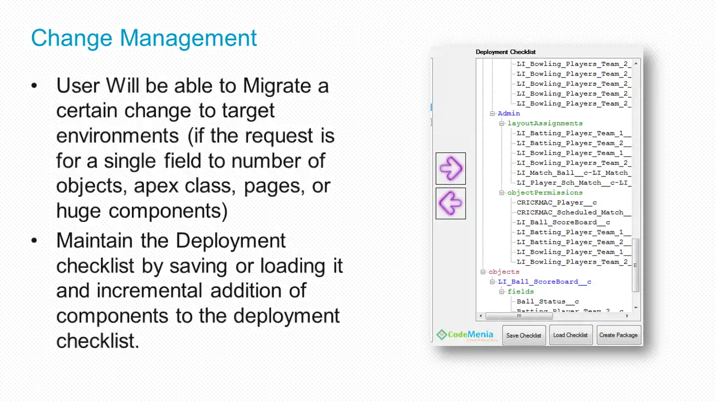The height and width of the screenshot is (402, 715).
Task: Select LI_Bowling_Players_Team_2_ under objectPermissions
Action: click(x=574, y=262)
